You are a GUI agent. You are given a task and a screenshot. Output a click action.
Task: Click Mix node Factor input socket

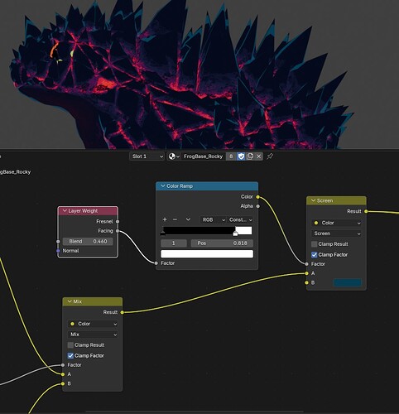pyautogui.click(x=63, y=365)
